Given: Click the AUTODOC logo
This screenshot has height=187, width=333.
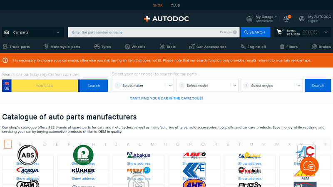Looking at the screenshot, I should 166,19.
